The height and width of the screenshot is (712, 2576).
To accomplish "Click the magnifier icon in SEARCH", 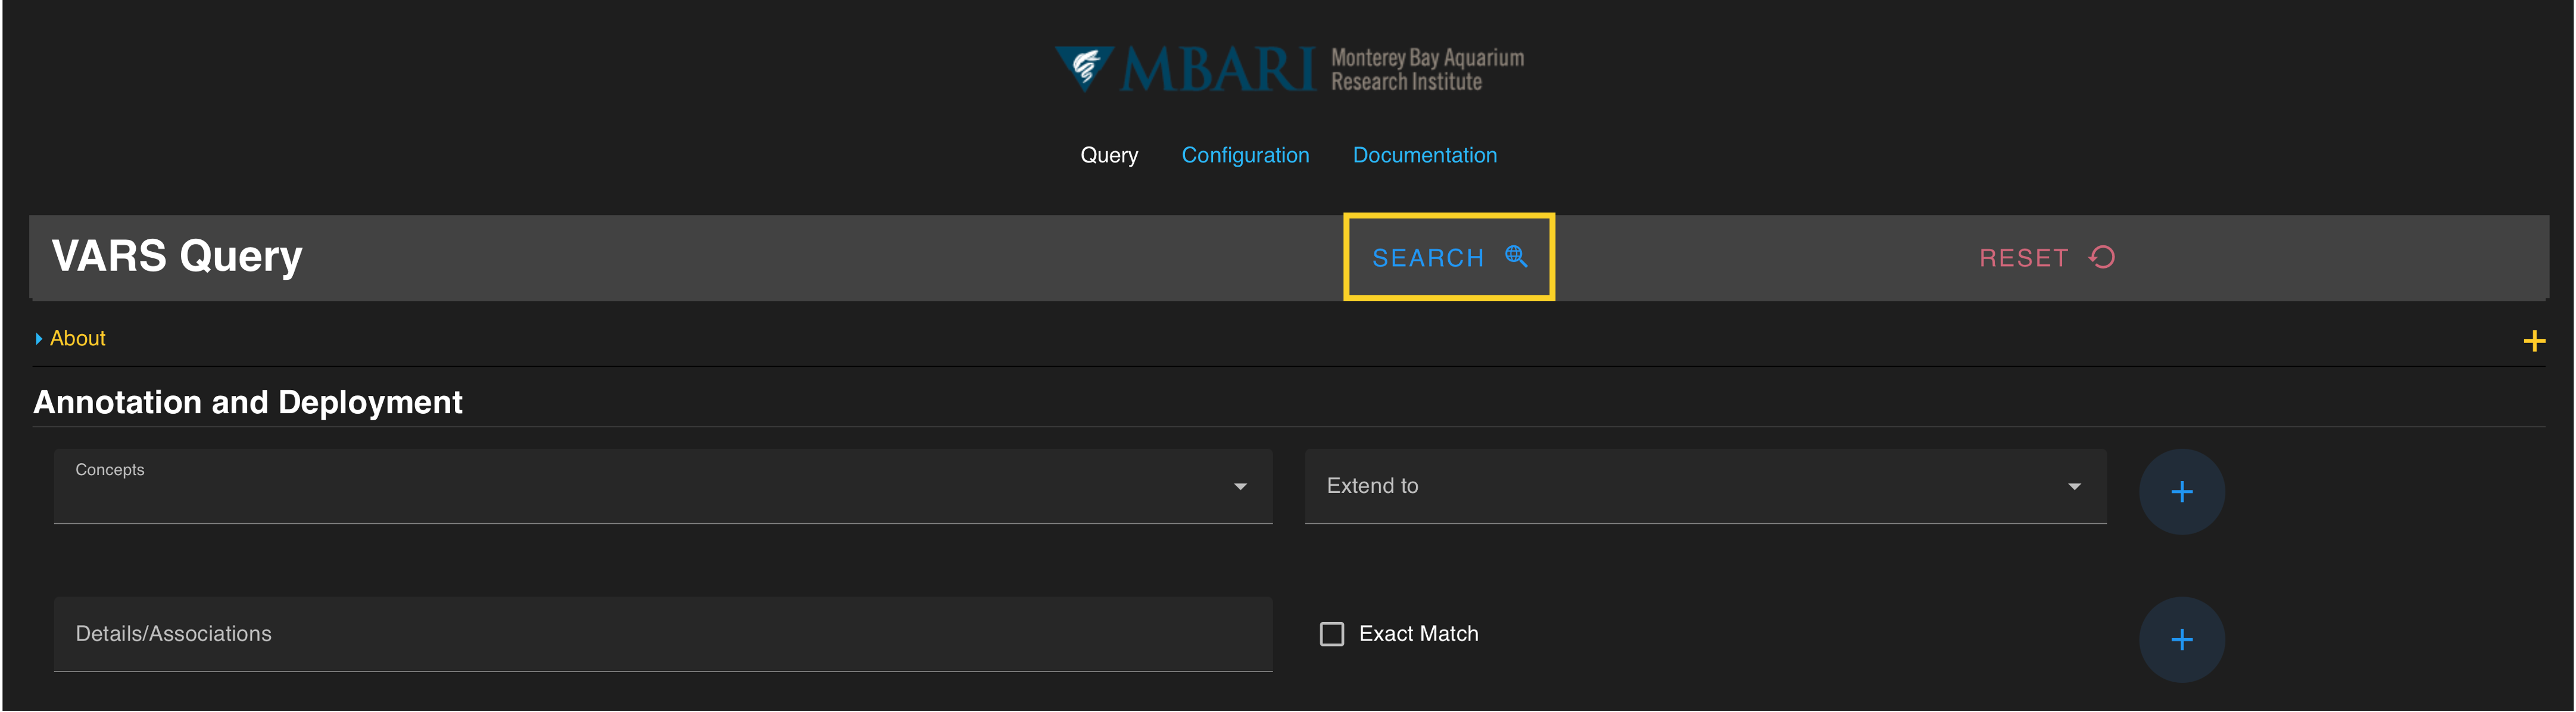I will point(1516,257).
